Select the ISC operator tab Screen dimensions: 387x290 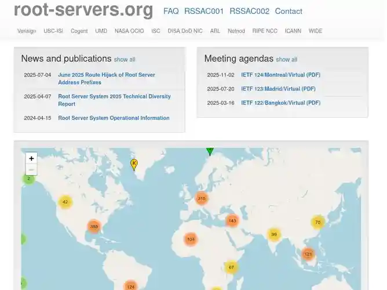pyautogui.click(x=156, y=31)
